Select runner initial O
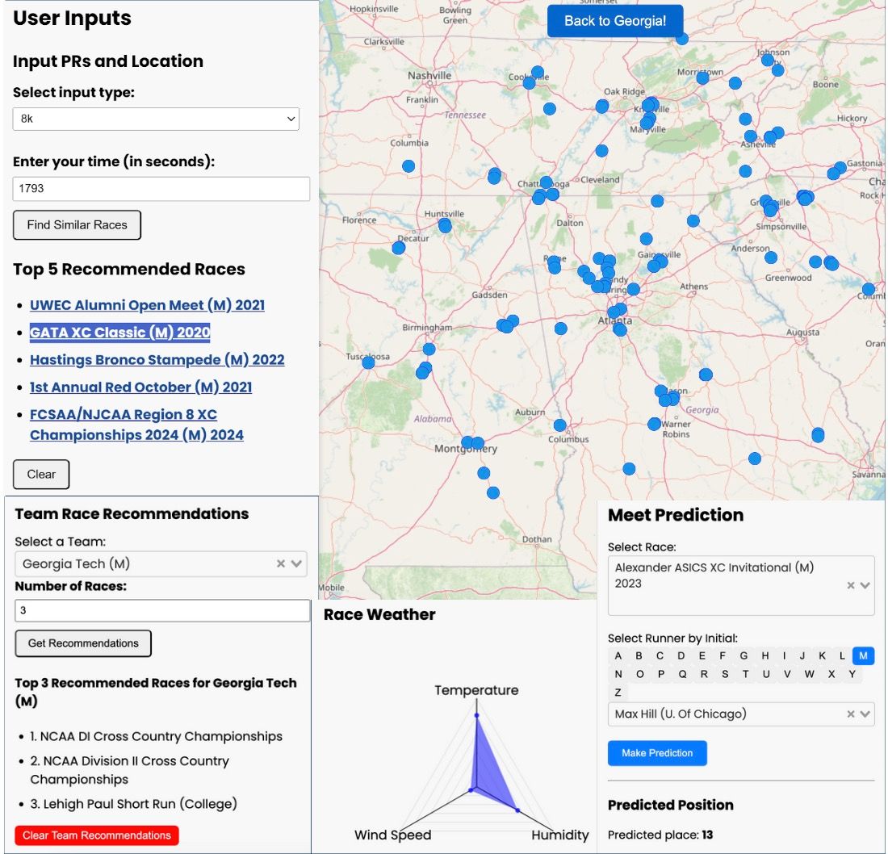Viewport: 888px width, 854px height. (x=640, y=674)
